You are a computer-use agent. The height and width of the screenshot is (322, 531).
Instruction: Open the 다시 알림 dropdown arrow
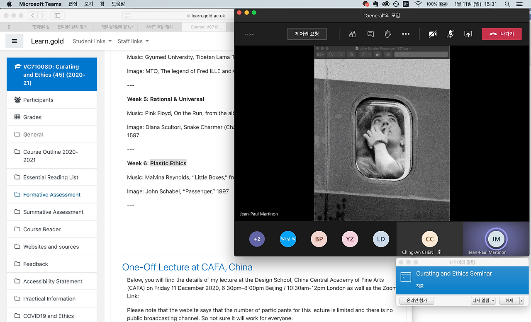click(x=493, y=300)
